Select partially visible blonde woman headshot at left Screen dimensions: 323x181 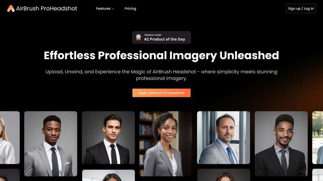(10, 137)
